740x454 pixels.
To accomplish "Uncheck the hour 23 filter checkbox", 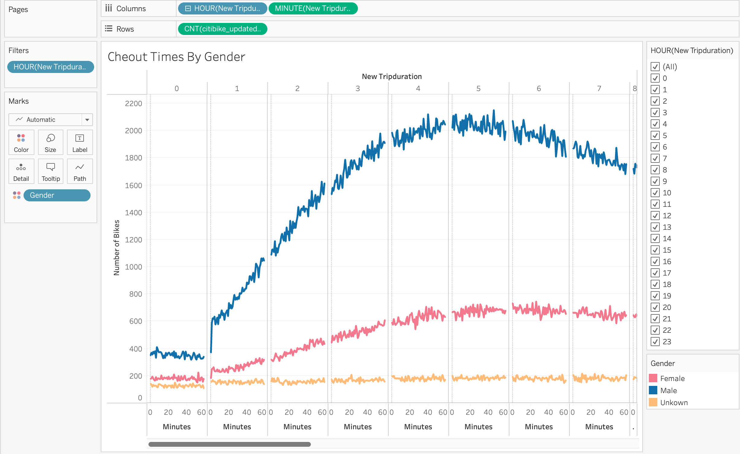I will click(x=655, y=342).
